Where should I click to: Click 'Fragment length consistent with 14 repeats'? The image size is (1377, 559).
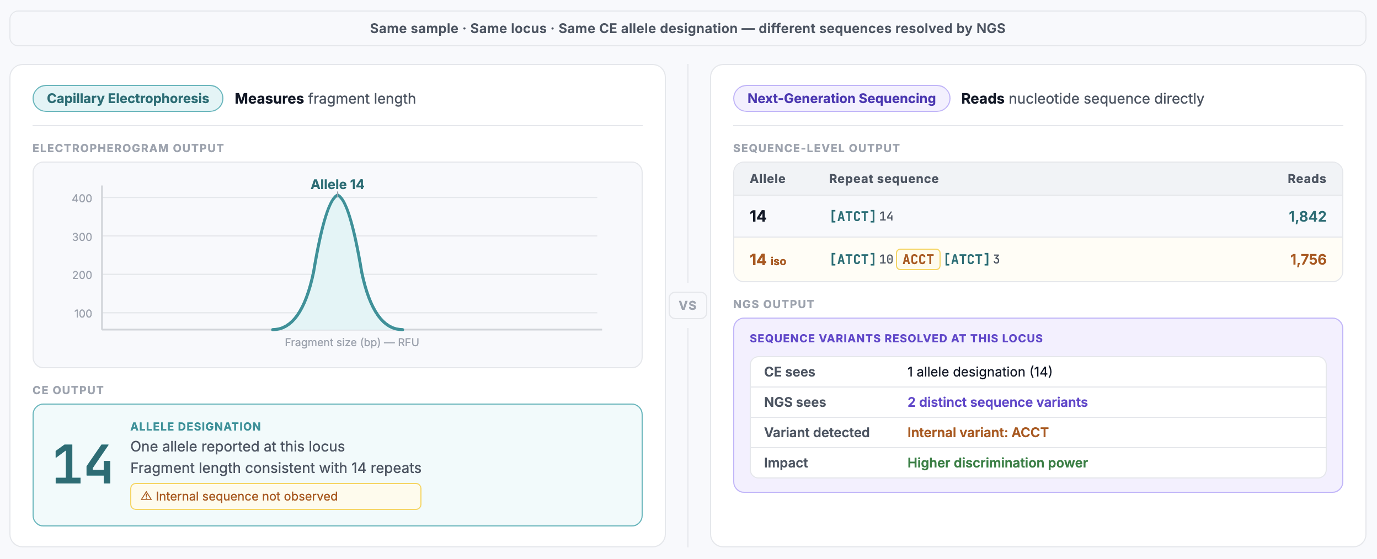[276, 468]
